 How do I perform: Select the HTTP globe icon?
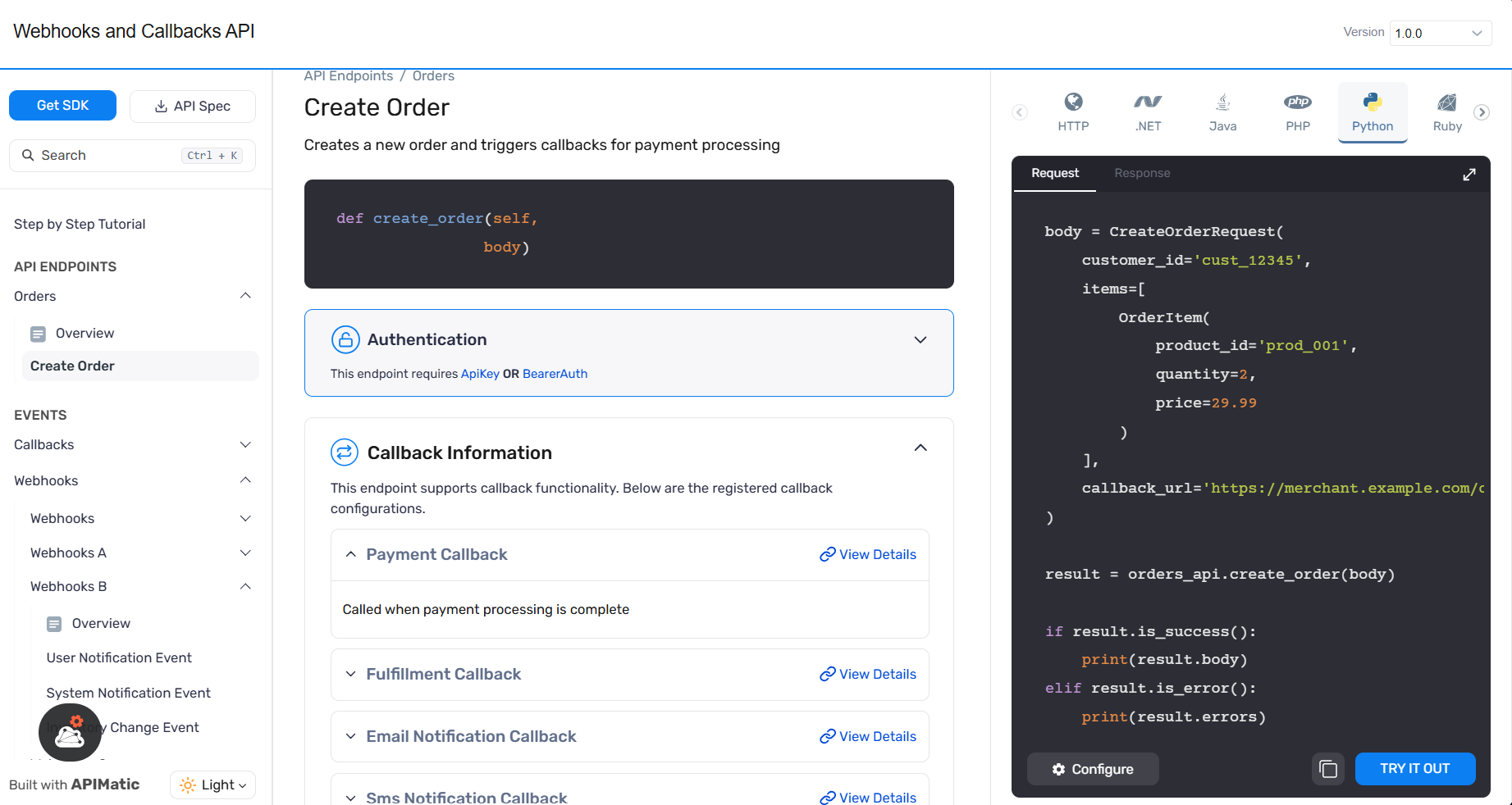pos(1073,102)
